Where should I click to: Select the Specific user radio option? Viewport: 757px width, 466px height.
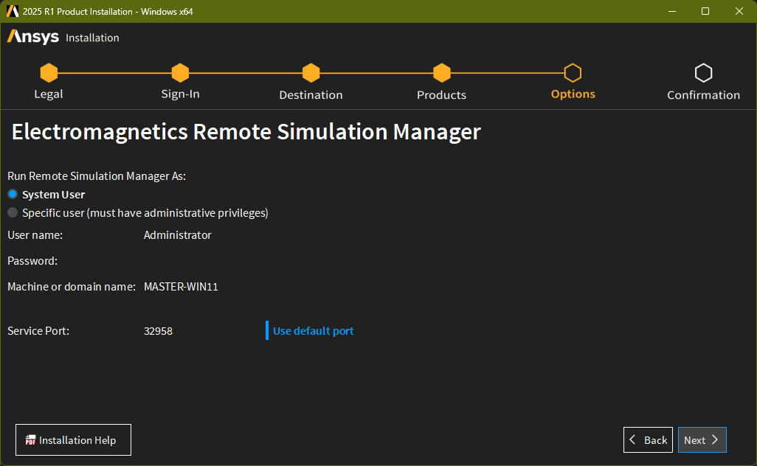(x=13, y=213)
